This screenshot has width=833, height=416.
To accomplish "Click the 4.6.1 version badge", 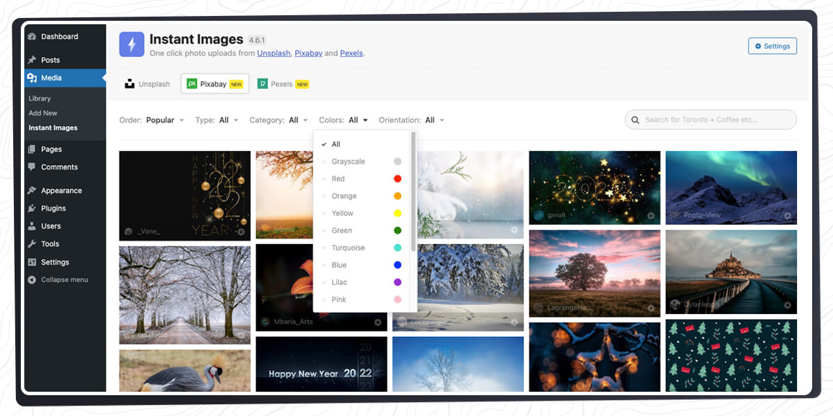I will click(x=258, y=40).
